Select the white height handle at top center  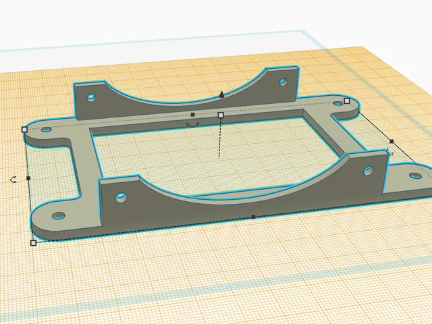221,115
